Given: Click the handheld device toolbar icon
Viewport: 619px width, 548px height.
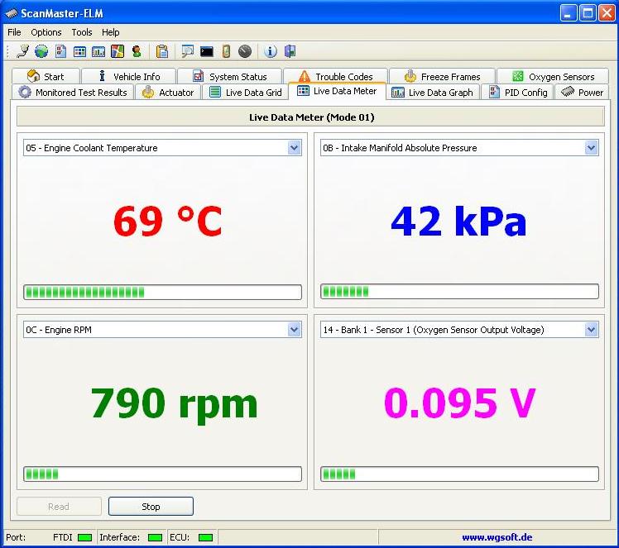Looking at the screenshot, I should point(226,51).
